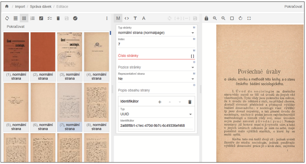Click the trash icon in the thumbnail toolbar

click(x=58, y=18)
